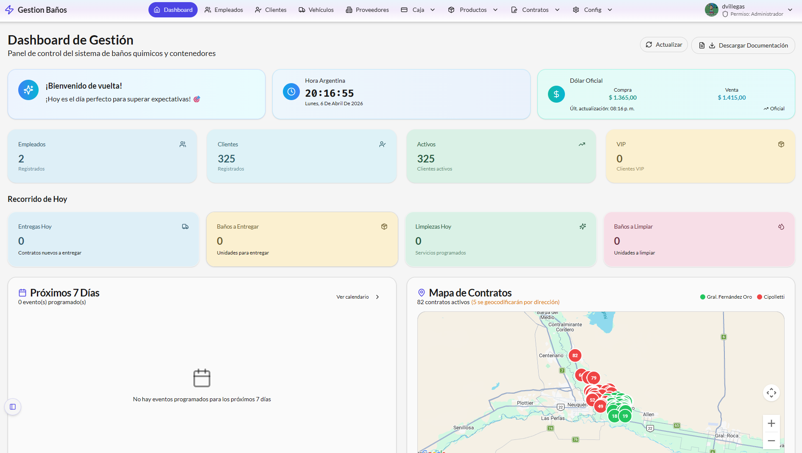Toggle Cipolletti red map legend
This screenshot has width=802, height=453.
click(771, 297)
